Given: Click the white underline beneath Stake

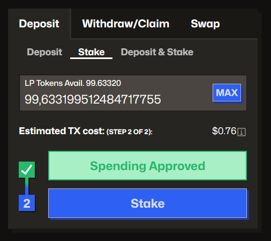Looking at the screenshot, I should tap(91, 58).
